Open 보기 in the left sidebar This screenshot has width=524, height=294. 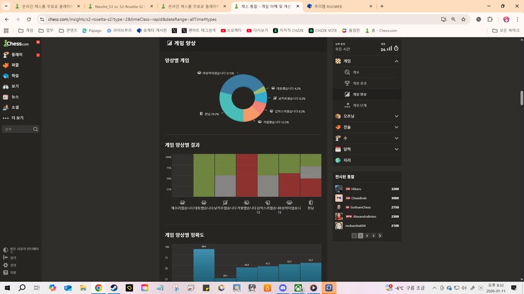(15, 86)
